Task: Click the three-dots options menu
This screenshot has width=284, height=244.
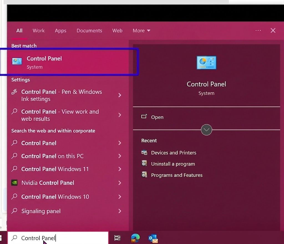Action: click(258, 30)
